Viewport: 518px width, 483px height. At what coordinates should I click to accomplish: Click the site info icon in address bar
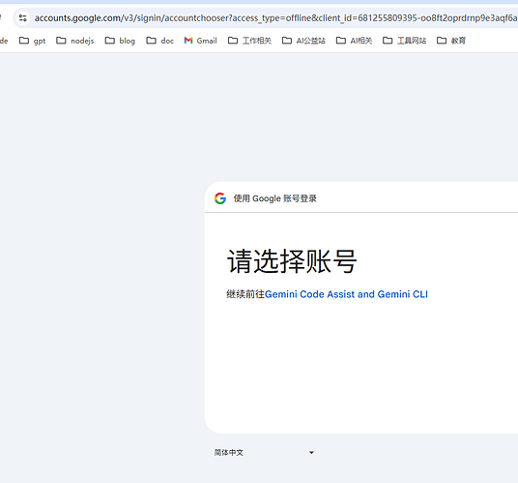tap(23, 17)
